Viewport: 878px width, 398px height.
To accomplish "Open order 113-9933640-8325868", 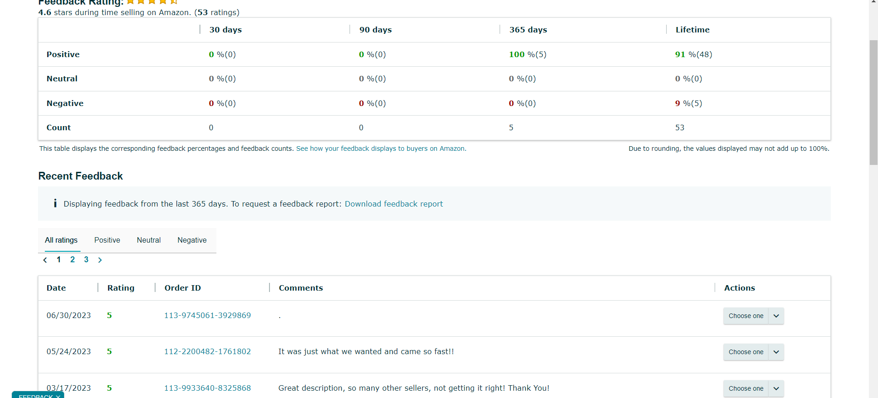I will coord(207,388).
